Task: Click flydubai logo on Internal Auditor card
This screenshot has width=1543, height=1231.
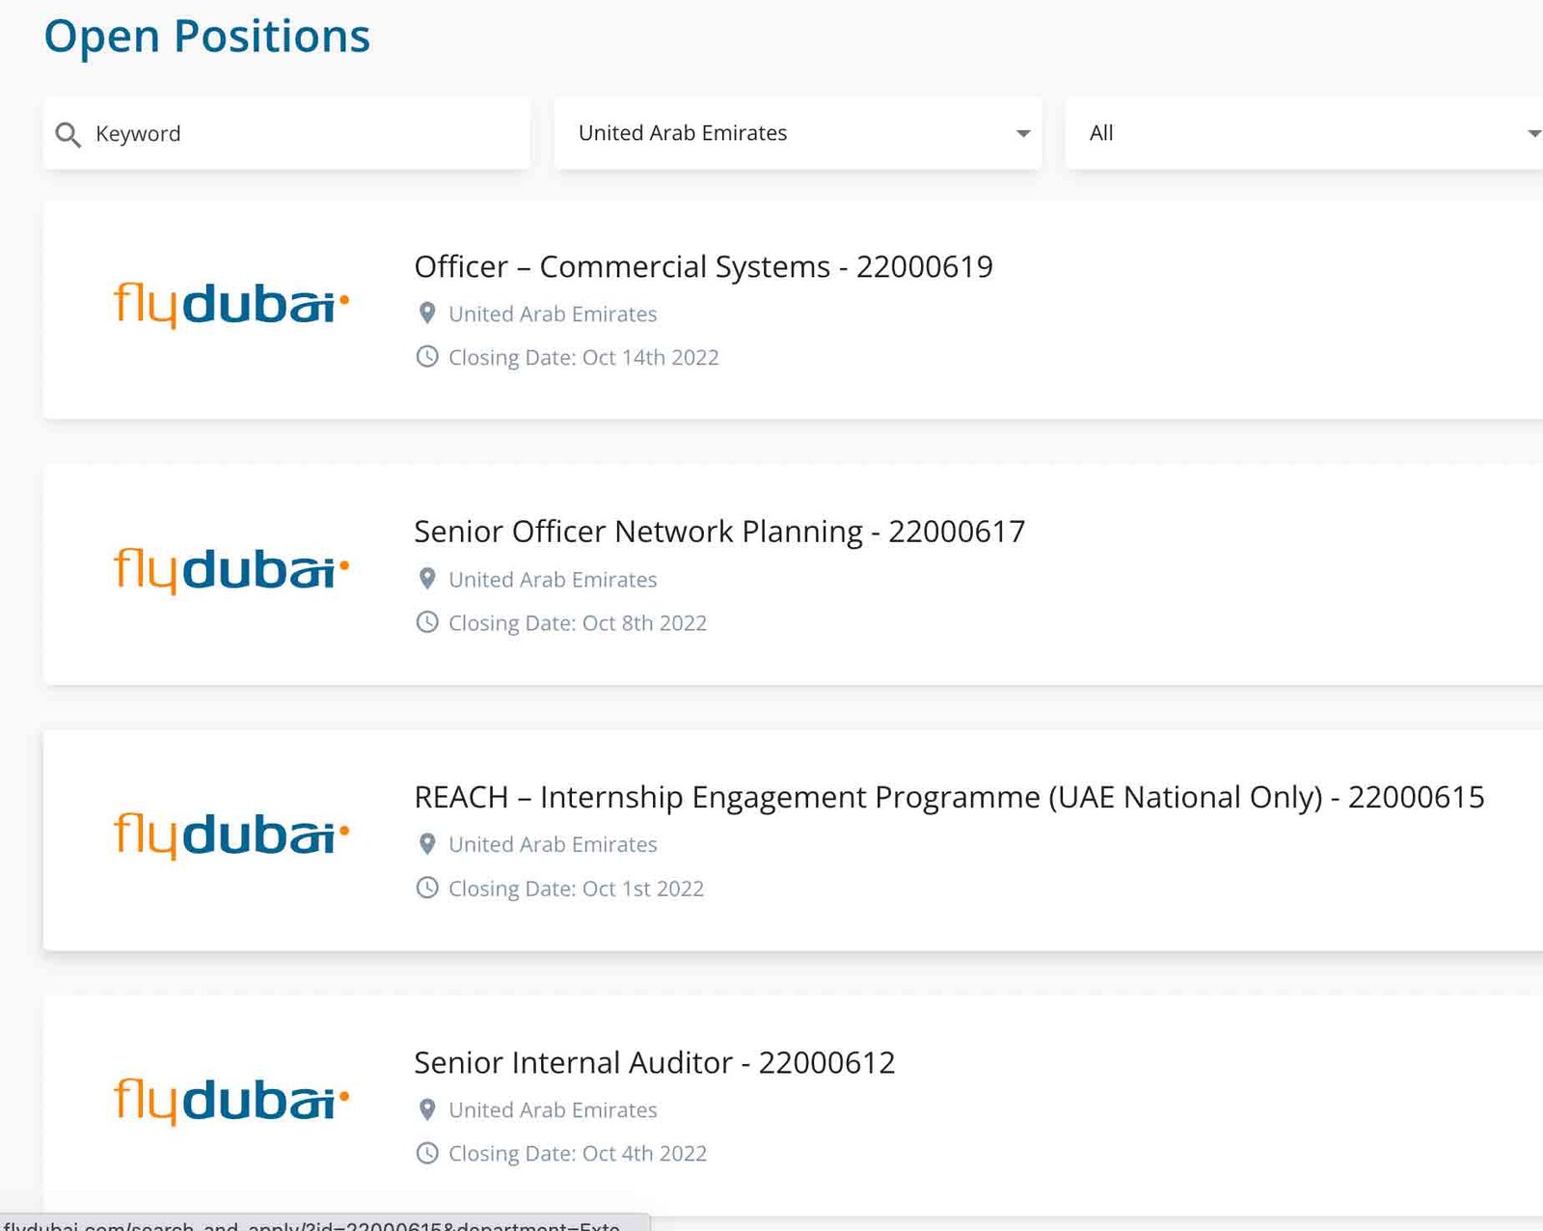Action: click(231, 1101)
